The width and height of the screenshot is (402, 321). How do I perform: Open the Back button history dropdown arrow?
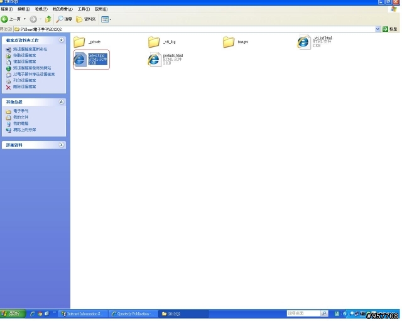[x=24, y=19]
